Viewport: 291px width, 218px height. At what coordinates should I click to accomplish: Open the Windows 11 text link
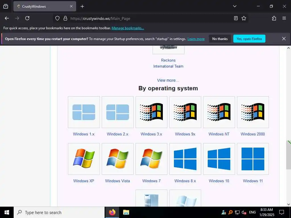click(x=253, y=181)
